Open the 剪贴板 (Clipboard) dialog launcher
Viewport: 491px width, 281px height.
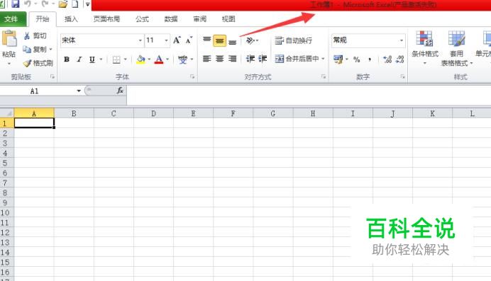coord(53,76)
